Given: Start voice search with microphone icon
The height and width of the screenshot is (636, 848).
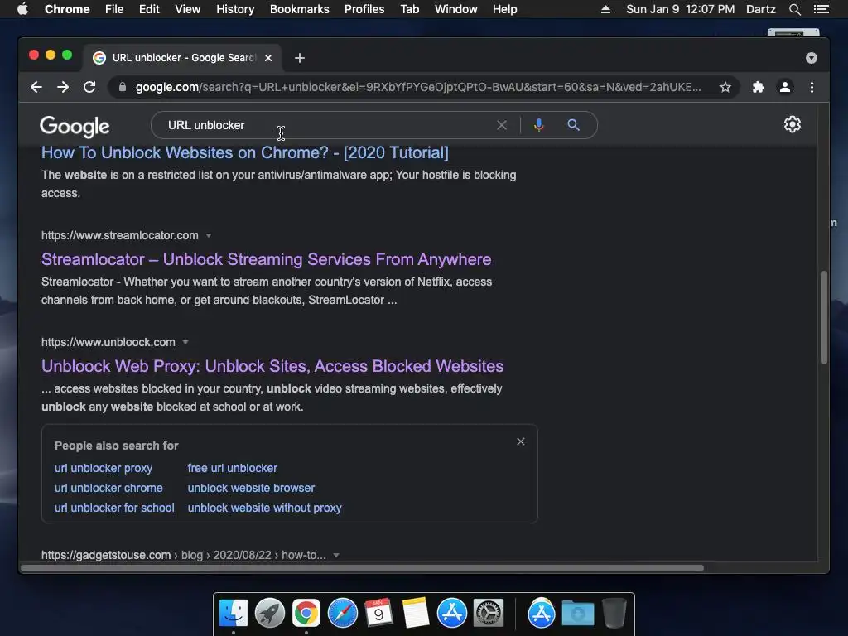Looking at the screenshot, I should coord(538,125).
